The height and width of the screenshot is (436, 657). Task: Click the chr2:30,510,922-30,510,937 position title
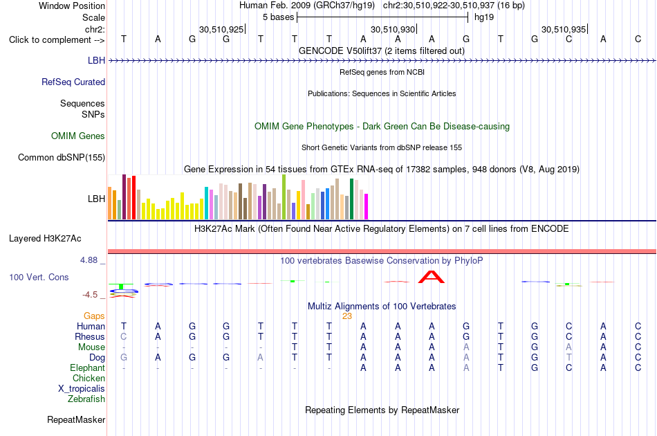pos(454,6)
